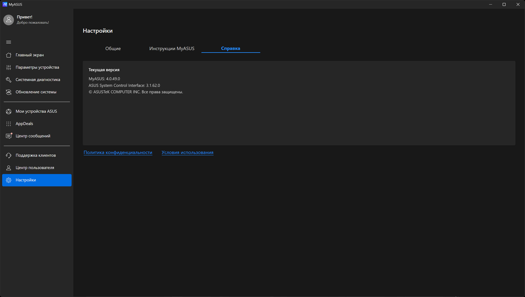Click ASUSTeK COMPUTER INC. copyright text

(x=135, y=92)
